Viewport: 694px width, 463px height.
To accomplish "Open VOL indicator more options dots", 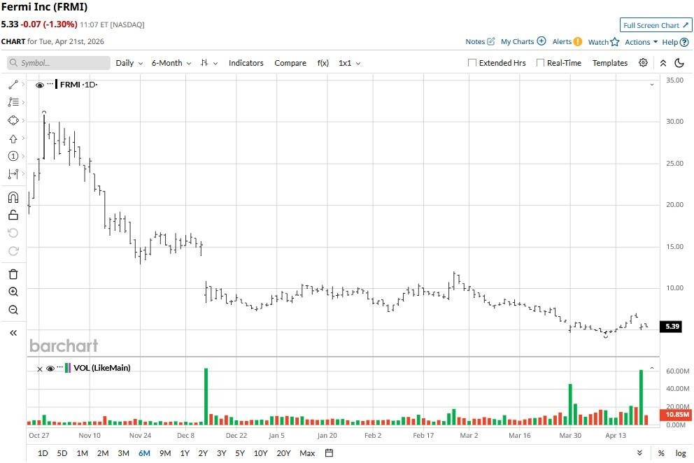I will [60, 367].
